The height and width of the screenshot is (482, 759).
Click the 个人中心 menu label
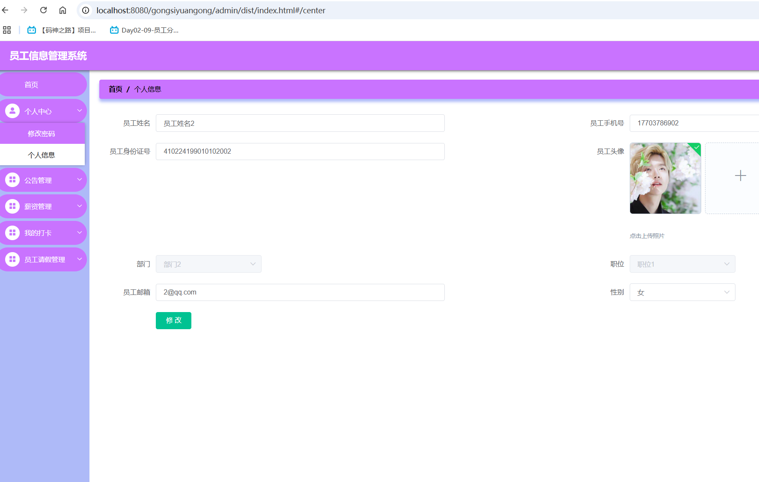coord(38,111)
